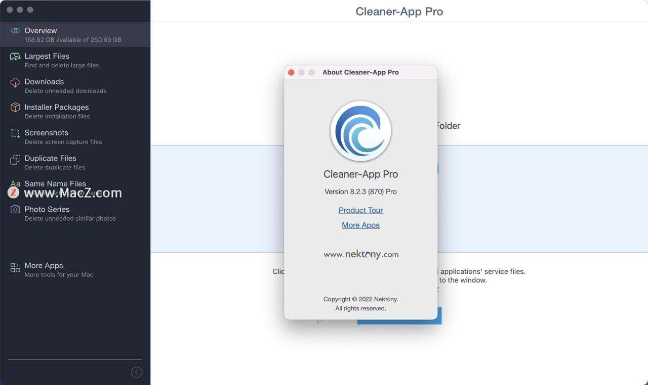Click the Screenshots capture icon

(15, 133)
